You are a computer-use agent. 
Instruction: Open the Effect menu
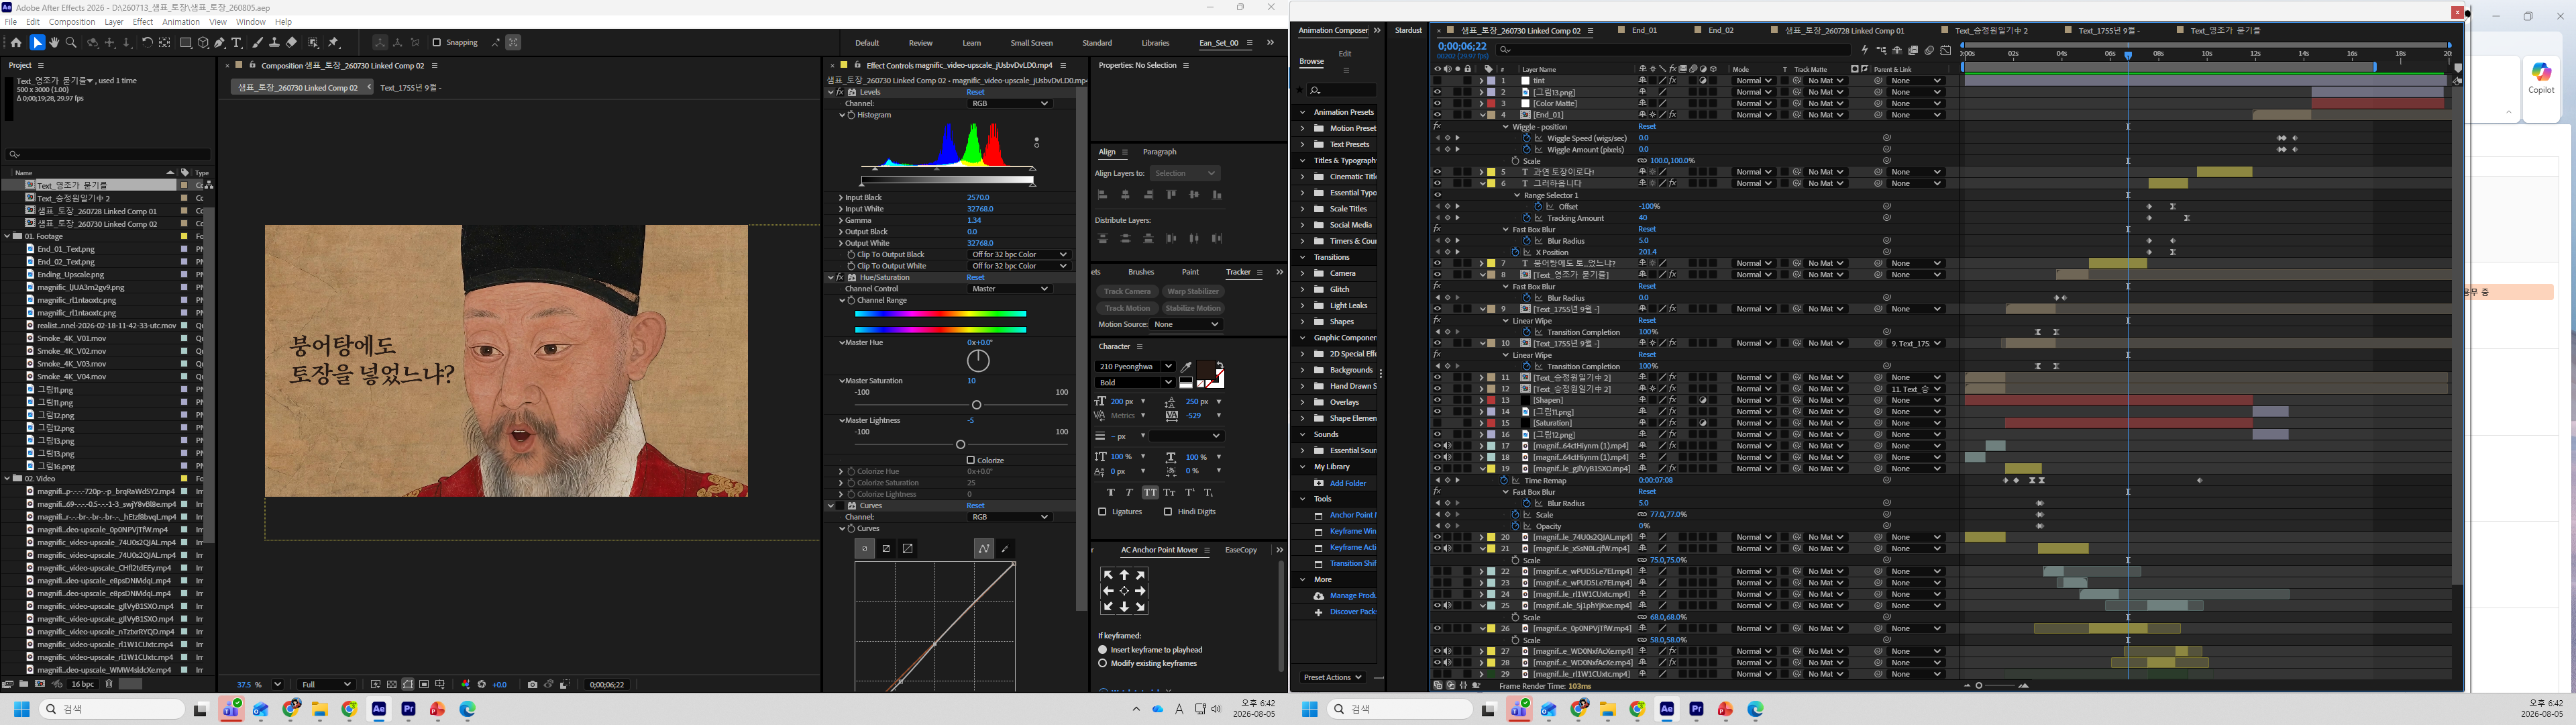143,22
